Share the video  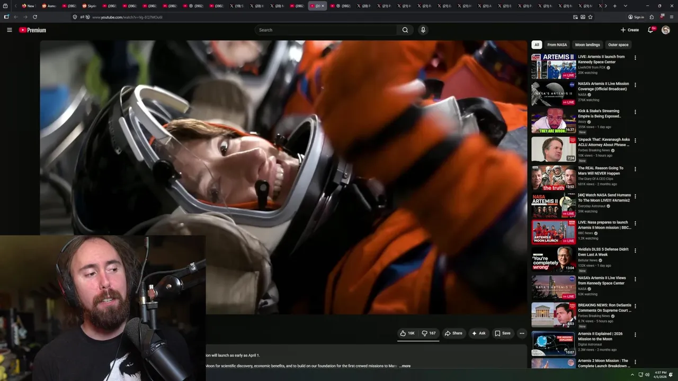[453, 333]
